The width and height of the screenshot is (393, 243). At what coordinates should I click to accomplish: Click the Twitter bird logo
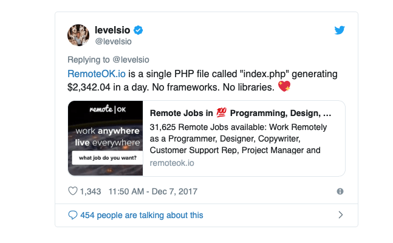[341, 30]
